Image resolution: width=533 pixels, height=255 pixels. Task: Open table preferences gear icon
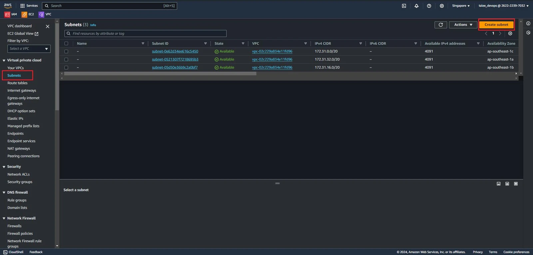(510, 33)
